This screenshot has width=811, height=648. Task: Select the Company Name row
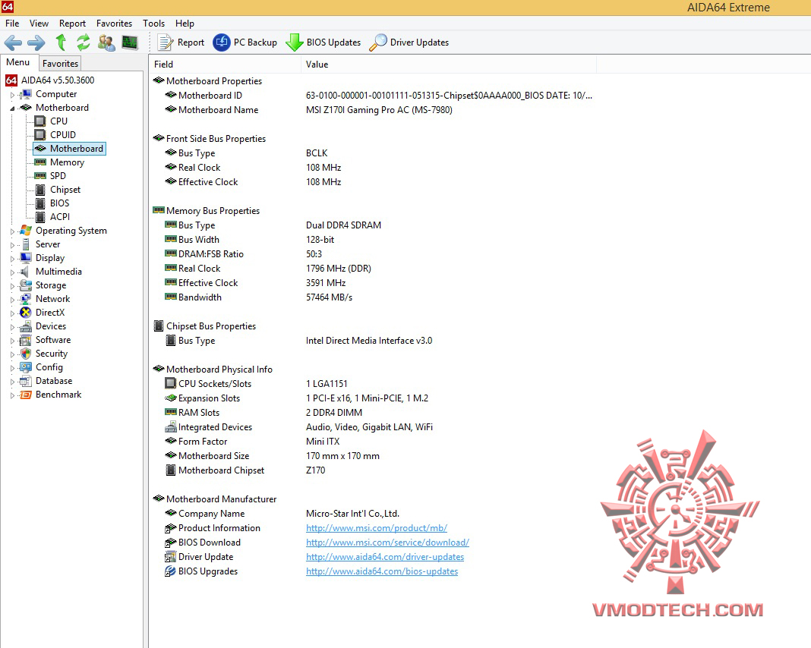[x=372, y=514]
